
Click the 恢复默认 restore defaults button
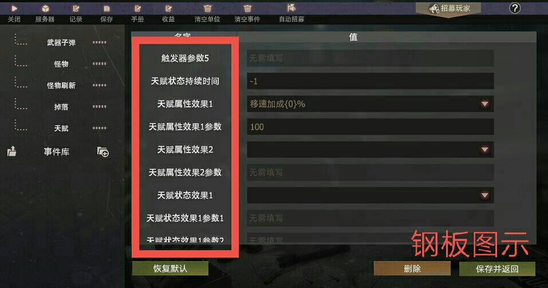(170, 269)
